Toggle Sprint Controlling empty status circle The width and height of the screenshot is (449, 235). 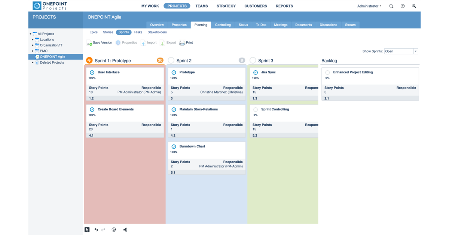pyautogui.click(x=256, y=109)
